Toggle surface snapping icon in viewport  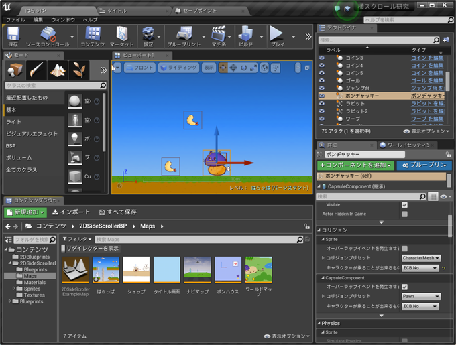coord(275,68)
